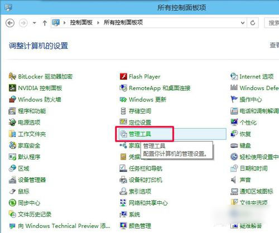
Task: Click the 声音 speaker icon
Action: (x=234, y=180)
